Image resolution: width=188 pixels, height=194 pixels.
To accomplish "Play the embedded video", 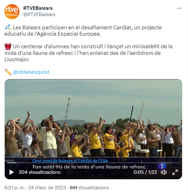I will point(11,172).
